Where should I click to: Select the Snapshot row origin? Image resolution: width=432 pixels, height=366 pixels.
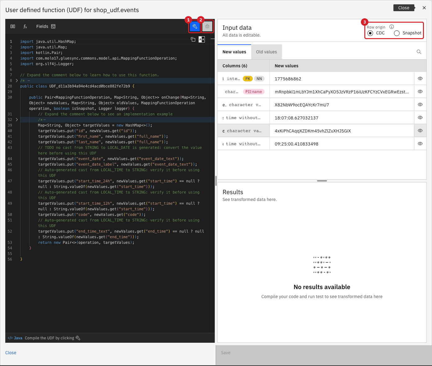pos(397,33)
